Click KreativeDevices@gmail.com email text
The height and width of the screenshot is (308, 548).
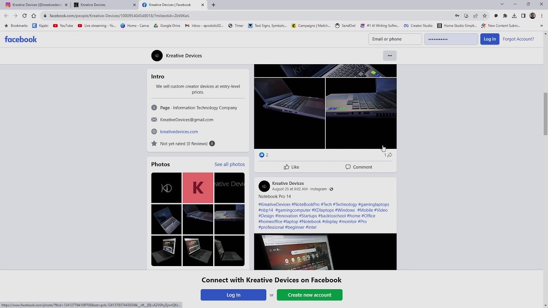pos(187,120)
